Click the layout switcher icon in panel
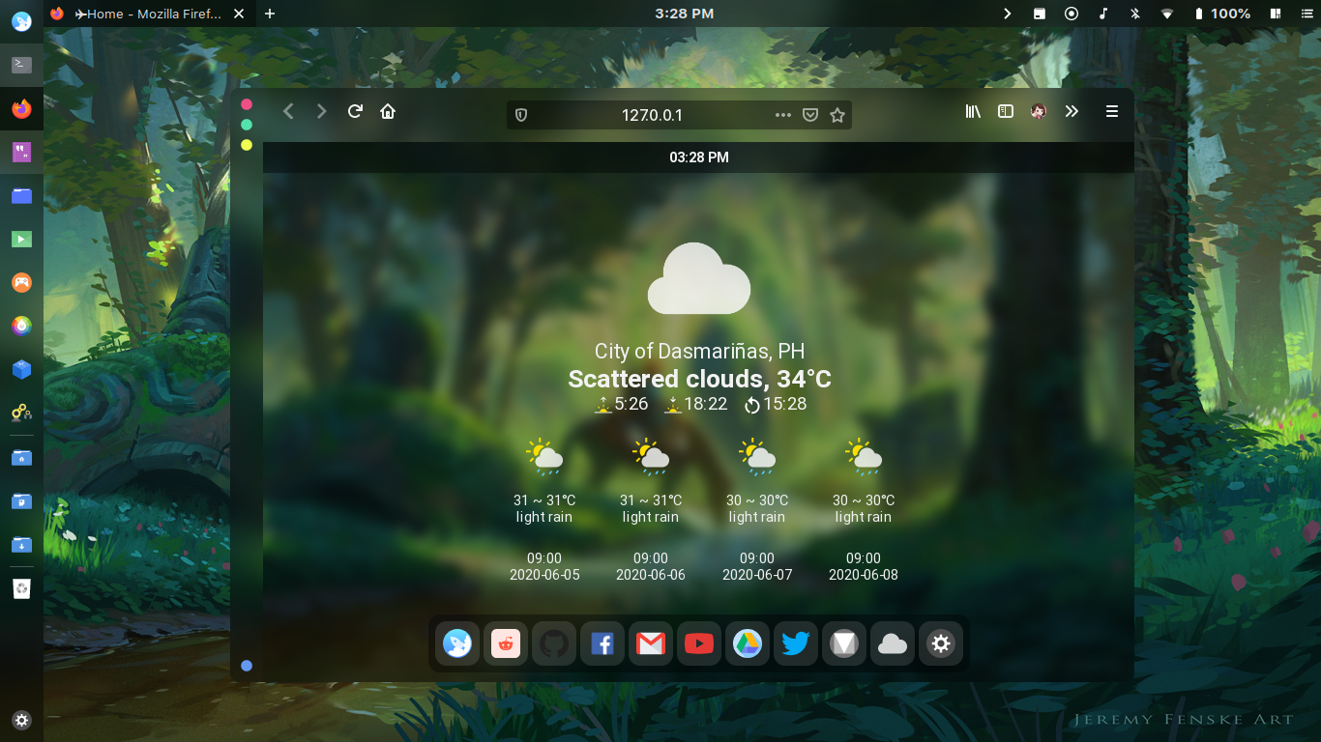 [x=1276, y=14]
